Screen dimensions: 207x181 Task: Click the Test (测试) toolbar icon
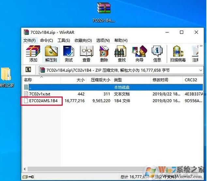pyautogui.click(x=69, y=53)
